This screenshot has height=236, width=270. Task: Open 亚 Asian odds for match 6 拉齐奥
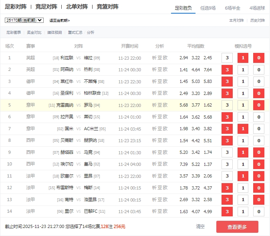point(160,117)
